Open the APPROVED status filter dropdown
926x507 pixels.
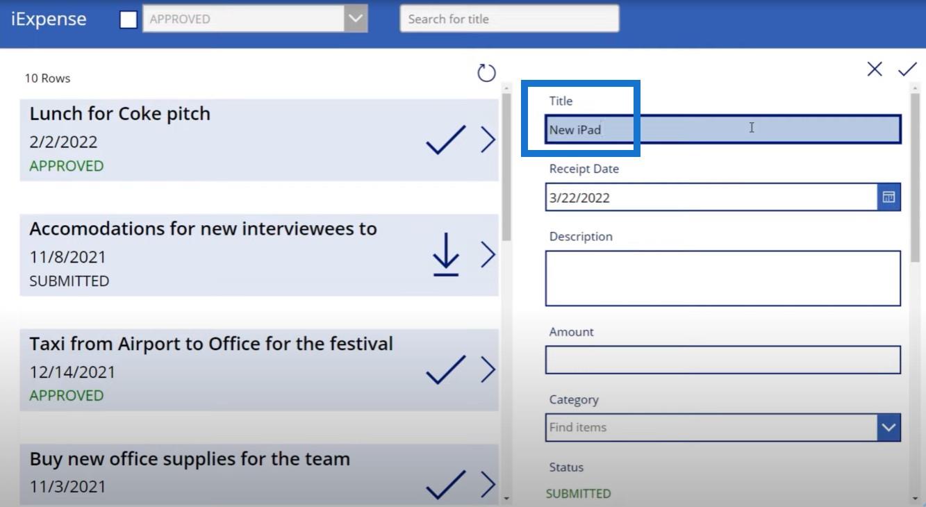point(254,19)
